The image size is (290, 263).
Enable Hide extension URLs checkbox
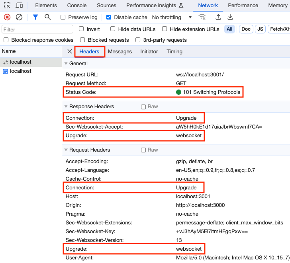(165, 29)
